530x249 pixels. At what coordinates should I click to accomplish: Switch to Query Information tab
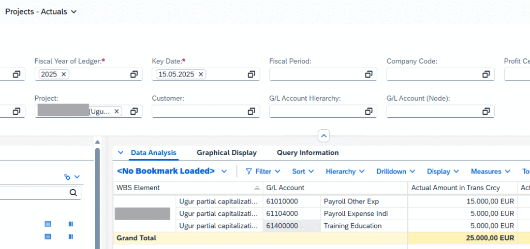[x=307, y=153]
